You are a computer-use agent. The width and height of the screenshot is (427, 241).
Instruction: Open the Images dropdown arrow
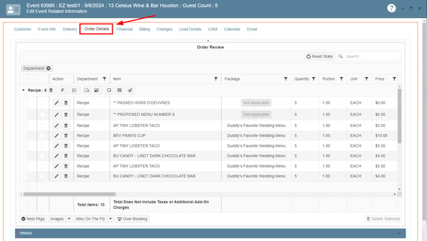point(69,219)
